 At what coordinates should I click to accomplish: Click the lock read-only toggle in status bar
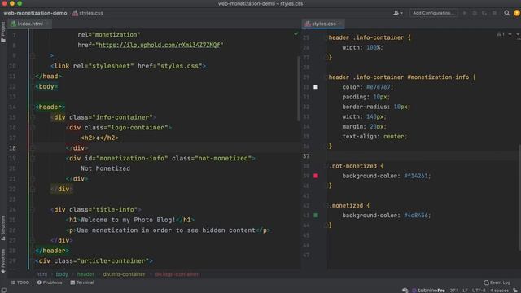pos(515,291)
